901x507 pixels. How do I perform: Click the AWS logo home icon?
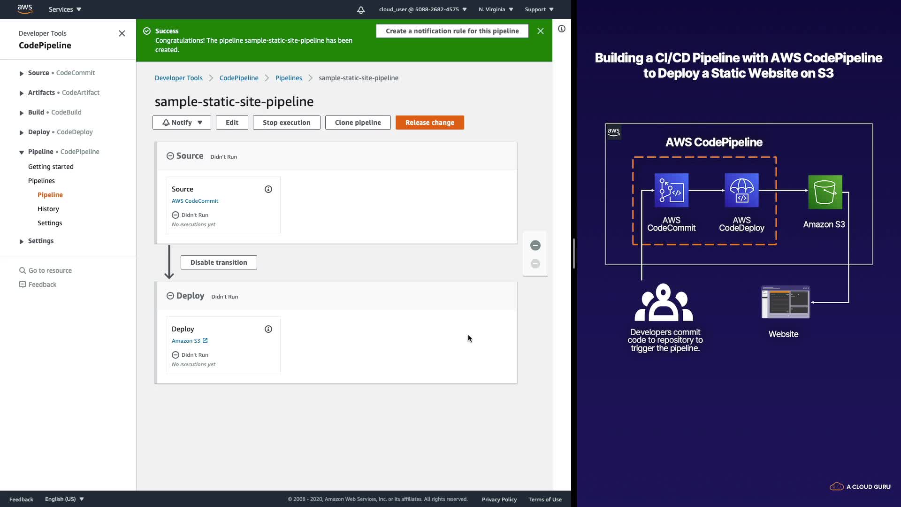click(x=25, y=9)
